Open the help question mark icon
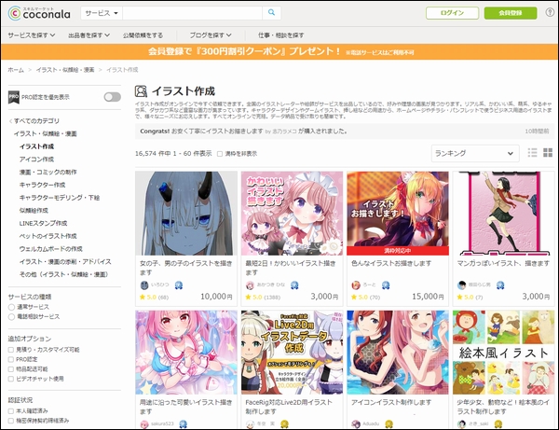The image size is (559, 430). (x=550, y=12)
